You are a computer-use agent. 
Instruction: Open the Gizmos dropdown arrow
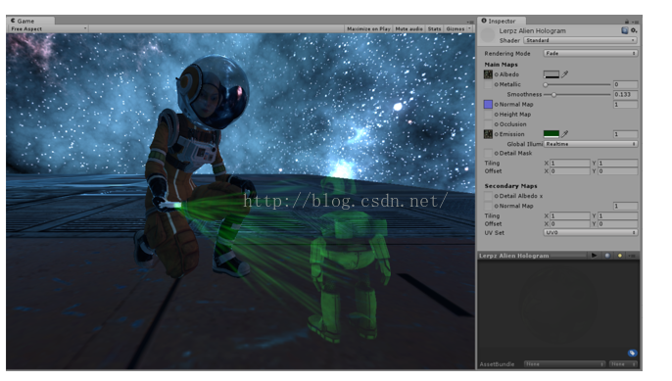(x=469, y=28)
